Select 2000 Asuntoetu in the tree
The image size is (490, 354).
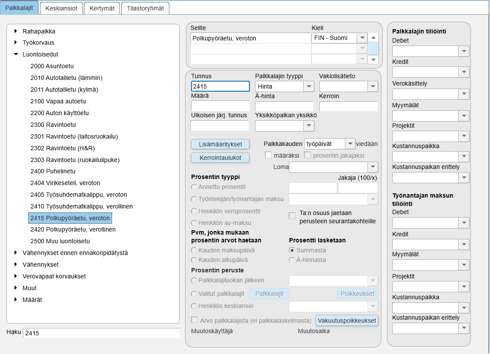52,66
